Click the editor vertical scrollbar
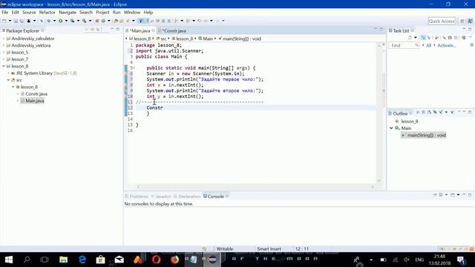 (379, 112)
